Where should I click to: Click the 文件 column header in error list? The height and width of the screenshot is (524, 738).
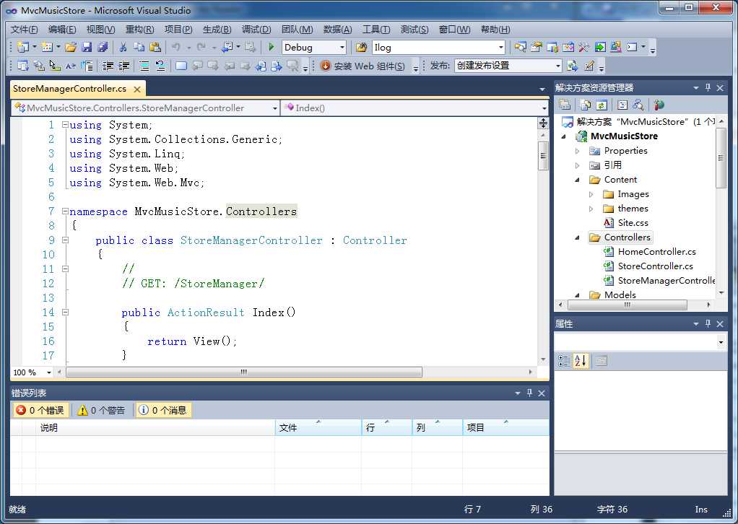(318, 427)
